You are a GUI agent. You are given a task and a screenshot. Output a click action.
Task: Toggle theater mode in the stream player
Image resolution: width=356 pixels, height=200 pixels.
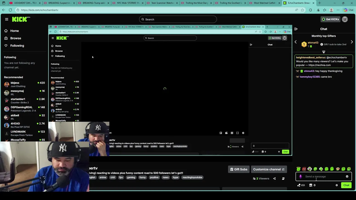pyautogui.click(x=232, y=133)
